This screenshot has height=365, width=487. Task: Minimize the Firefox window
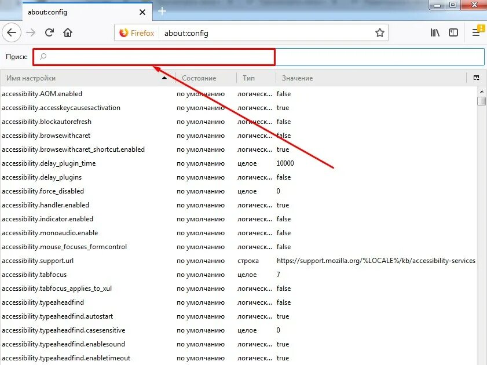coord(438,5)
